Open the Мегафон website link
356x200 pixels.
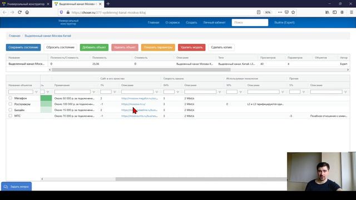pyautogui.click(x=140, y=98)
